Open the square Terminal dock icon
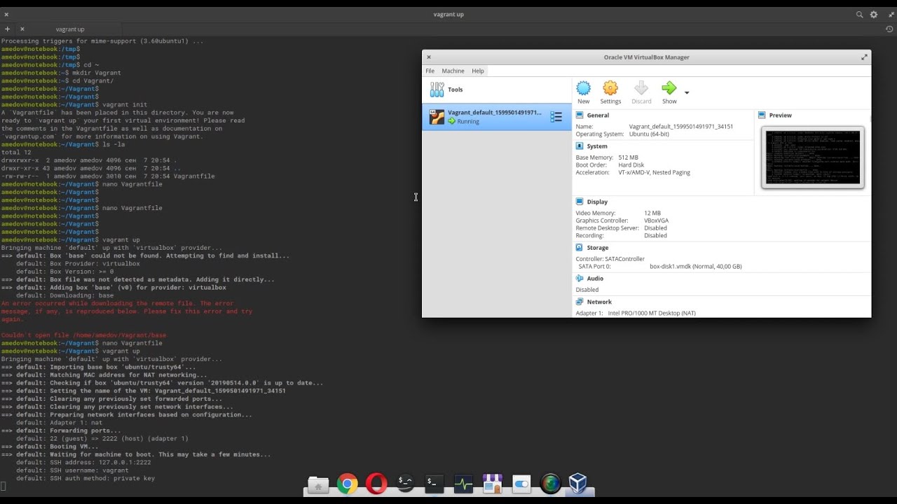The height and width of the screenshot is (504, 897). point(434,484)
